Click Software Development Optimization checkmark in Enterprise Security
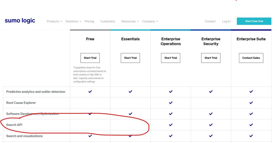Viewport: 277px width, 143px height. (x=211, y=114)
